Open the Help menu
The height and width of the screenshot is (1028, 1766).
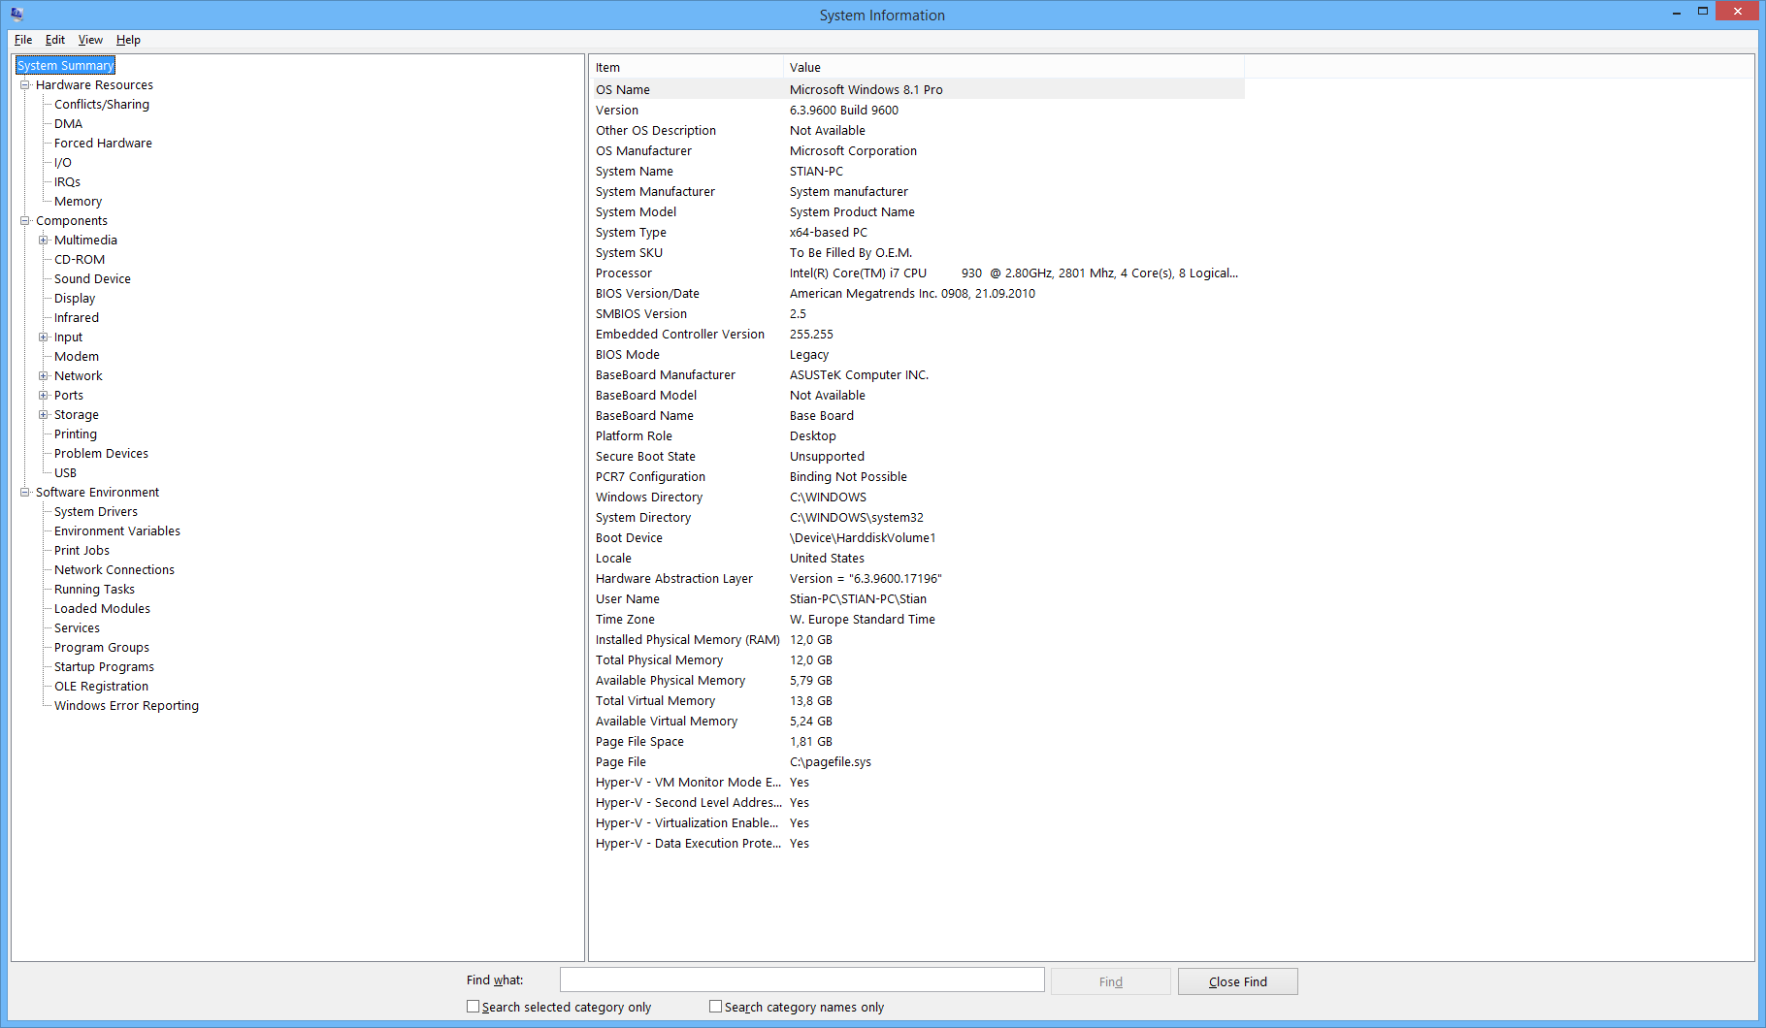pos(128,40)
